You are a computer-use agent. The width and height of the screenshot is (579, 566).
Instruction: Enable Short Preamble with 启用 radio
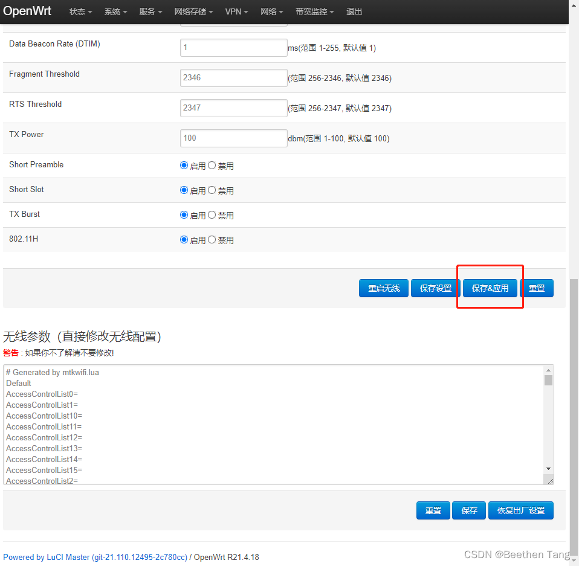184,166
